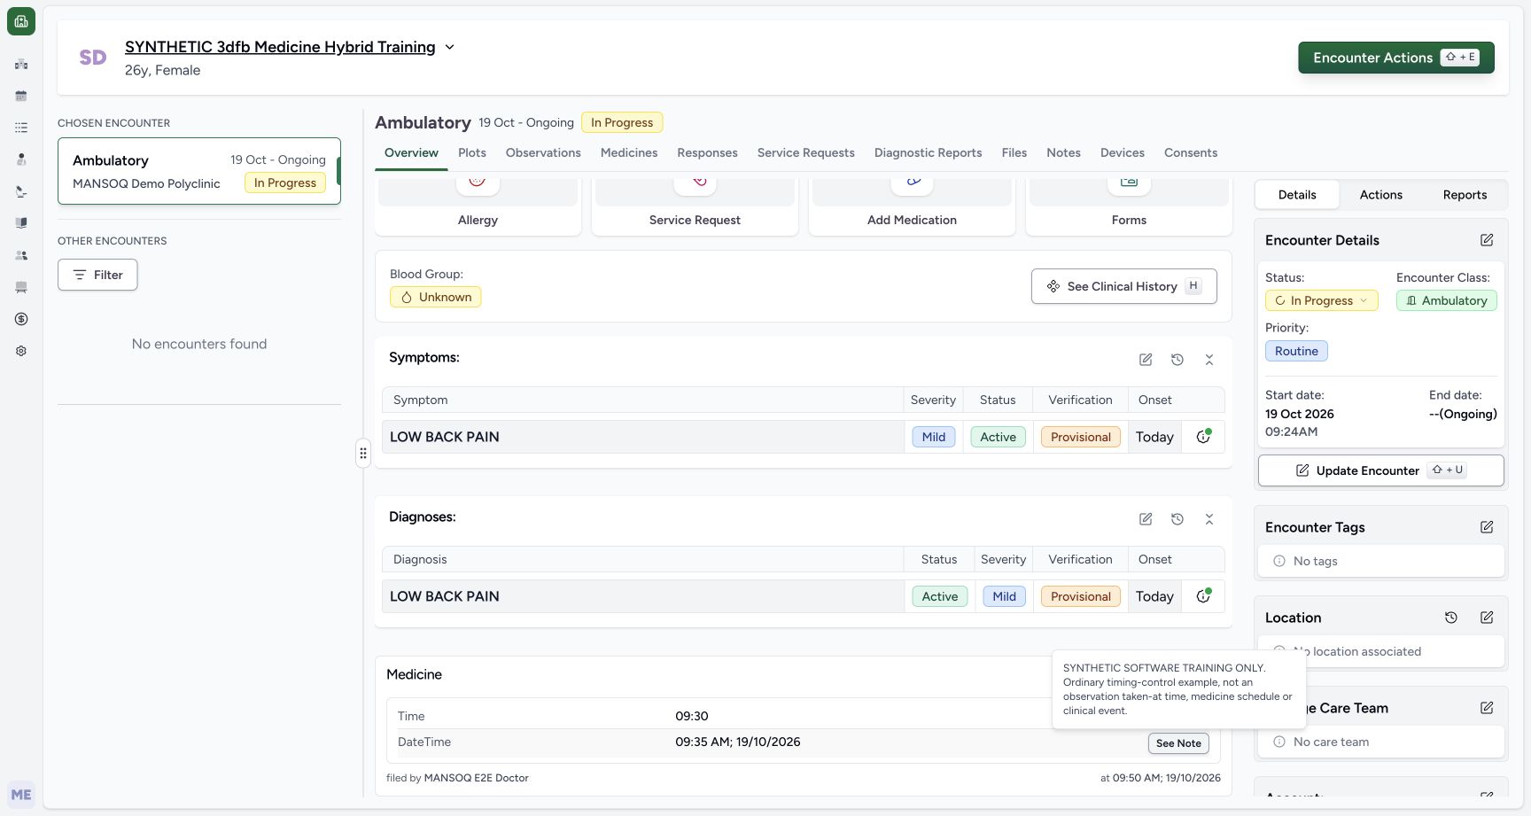The image size is (1531, 816).
Task: Click See Clinical History button
Action: coord(1123,286)
